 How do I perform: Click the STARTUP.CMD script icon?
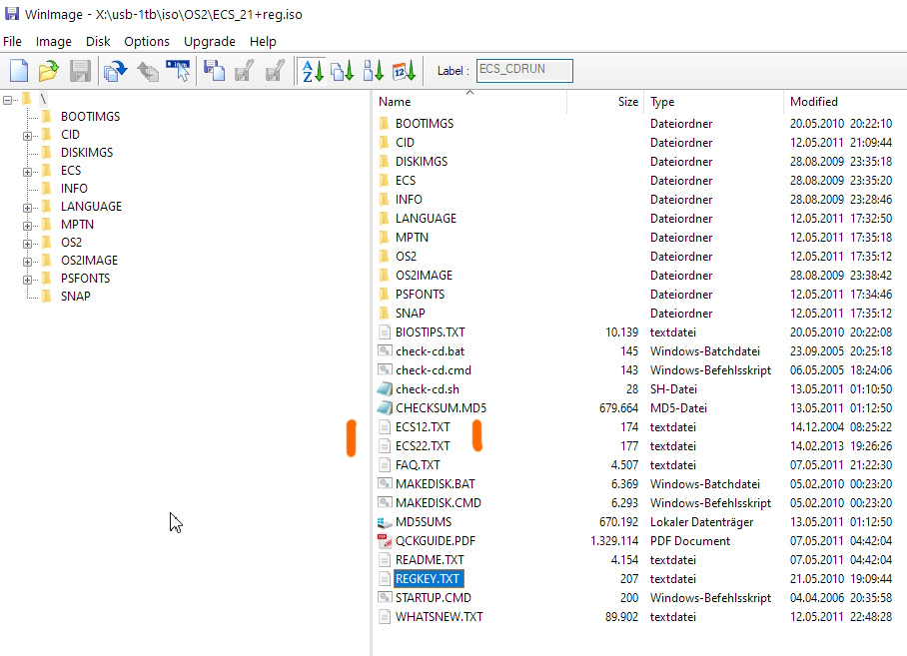coord(385,598)
